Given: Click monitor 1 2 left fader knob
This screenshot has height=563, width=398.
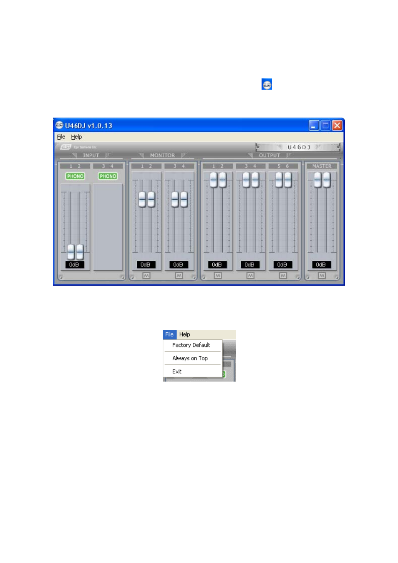Looking at the screenshot, I should [x=142, y=199].
